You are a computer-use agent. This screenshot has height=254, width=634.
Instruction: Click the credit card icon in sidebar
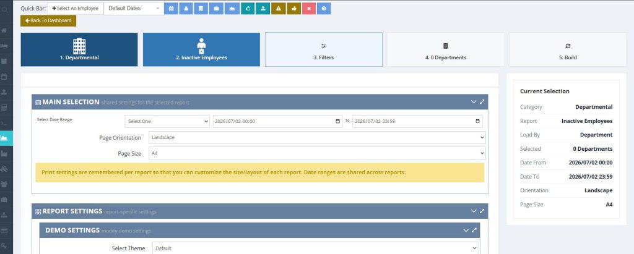pos(4,230)
